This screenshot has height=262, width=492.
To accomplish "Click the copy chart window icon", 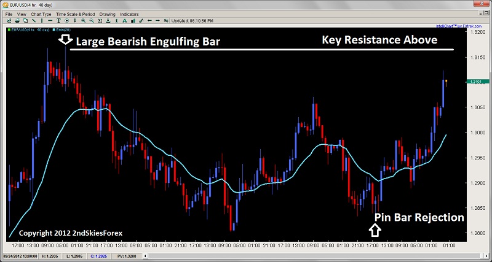I will tap(25, 21).
